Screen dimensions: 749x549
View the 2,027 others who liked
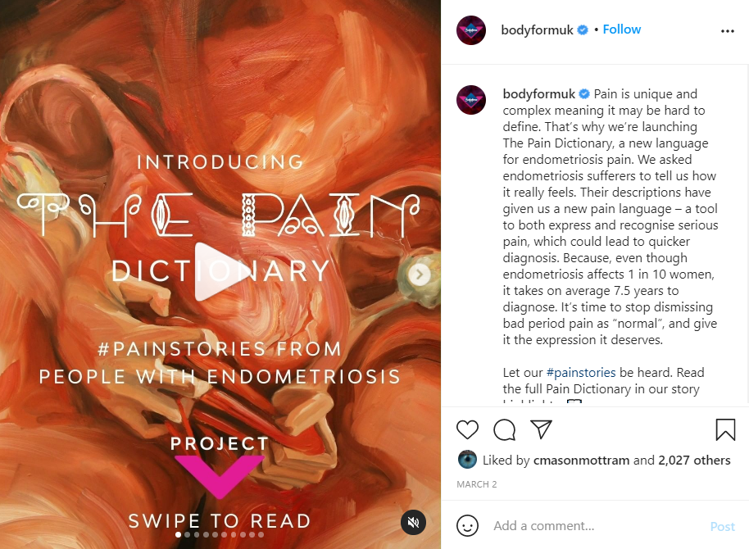coord(694,461)
